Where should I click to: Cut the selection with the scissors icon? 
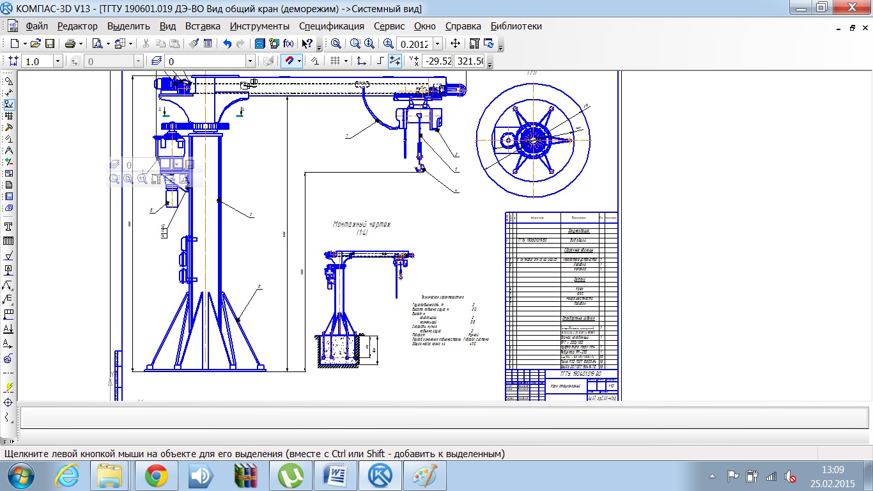(x=146, y=43)
